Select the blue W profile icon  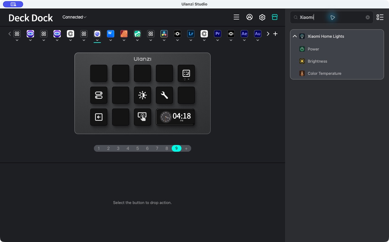tap(111, 33)
